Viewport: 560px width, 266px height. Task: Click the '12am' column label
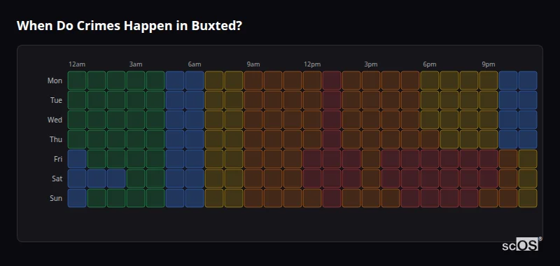(77, 64)
